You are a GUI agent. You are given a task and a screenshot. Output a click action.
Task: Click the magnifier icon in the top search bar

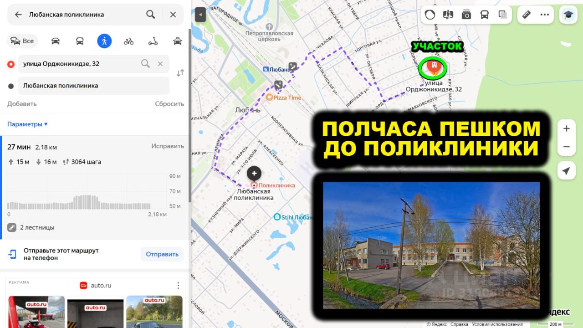tap(151, 15)
